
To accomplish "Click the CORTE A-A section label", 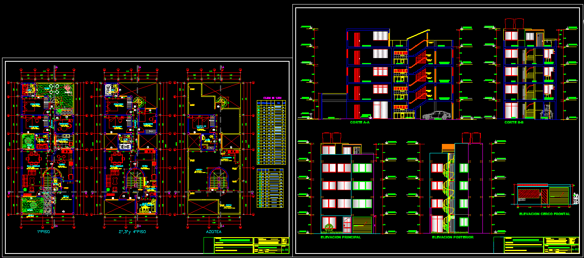I will click(360, 122).
